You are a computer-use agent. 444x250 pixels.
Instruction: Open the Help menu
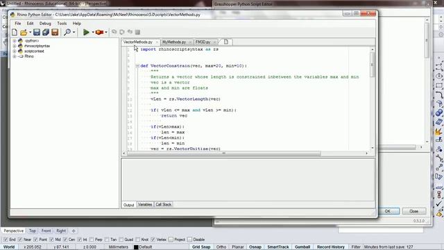click(x=77, y=23)
